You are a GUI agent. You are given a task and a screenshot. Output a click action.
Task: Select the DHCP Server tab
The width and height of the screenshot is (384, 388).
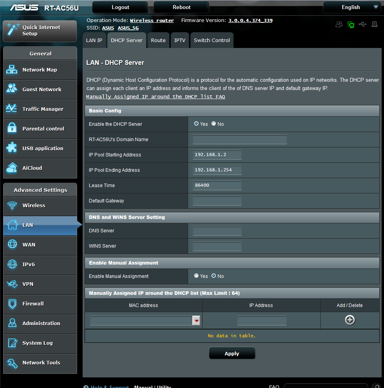(127, 40)
